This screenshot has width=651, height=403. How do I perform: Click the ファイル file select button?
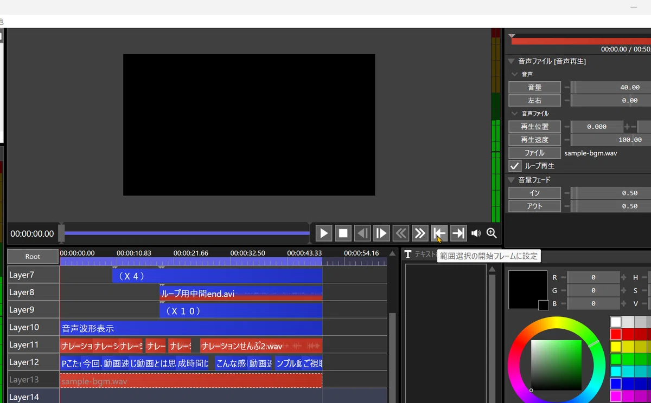pyautogui.click(x=534, y=153)
